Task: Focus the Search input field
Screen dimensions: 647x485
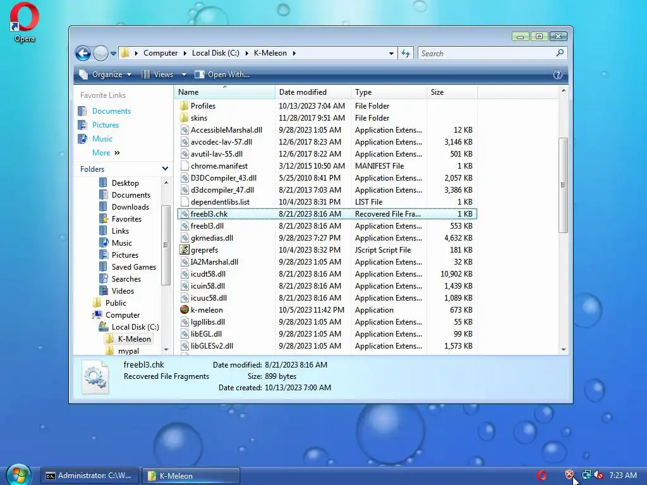Action: (x=487, y=53)
